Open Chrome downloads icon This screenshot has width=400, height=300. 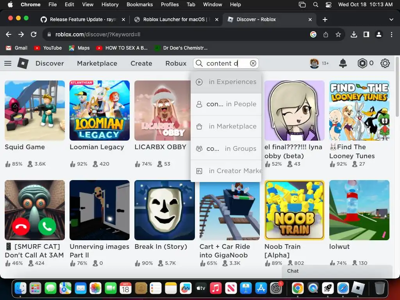[354, 34]
